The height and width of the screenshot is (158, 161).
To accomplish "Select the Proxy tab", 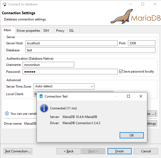I will pyautogui.click(x=60, y=31).
